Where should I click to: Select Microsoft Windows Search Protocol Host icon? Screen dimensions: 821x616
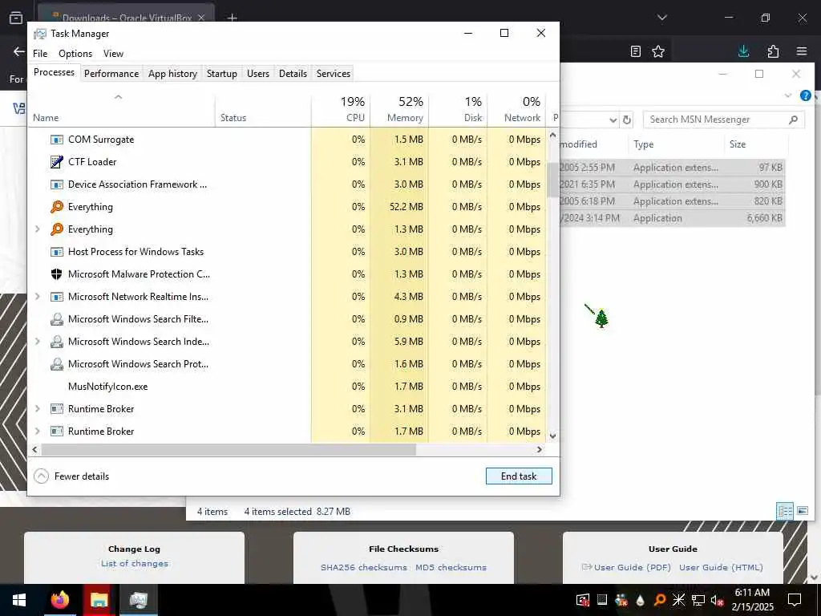[x=57, y=364]
